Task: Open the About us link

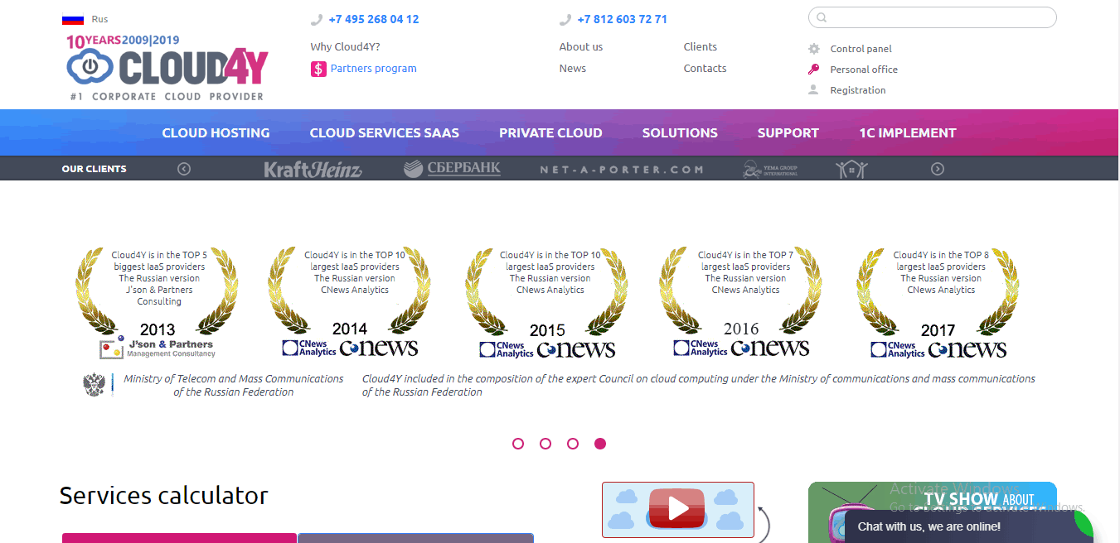Action: 581,47
